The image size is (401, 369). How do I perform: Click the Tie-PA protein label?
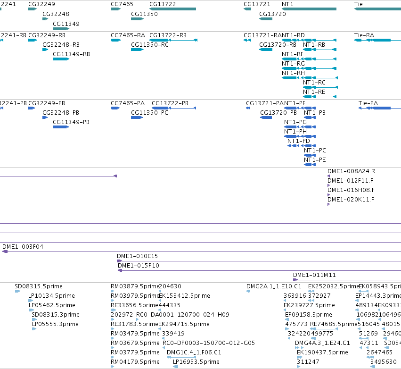368,103
